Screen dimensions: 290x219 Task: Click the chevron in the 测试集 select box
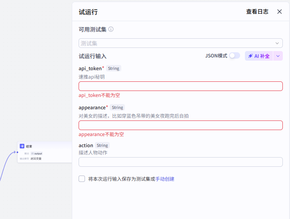(277, 43)
